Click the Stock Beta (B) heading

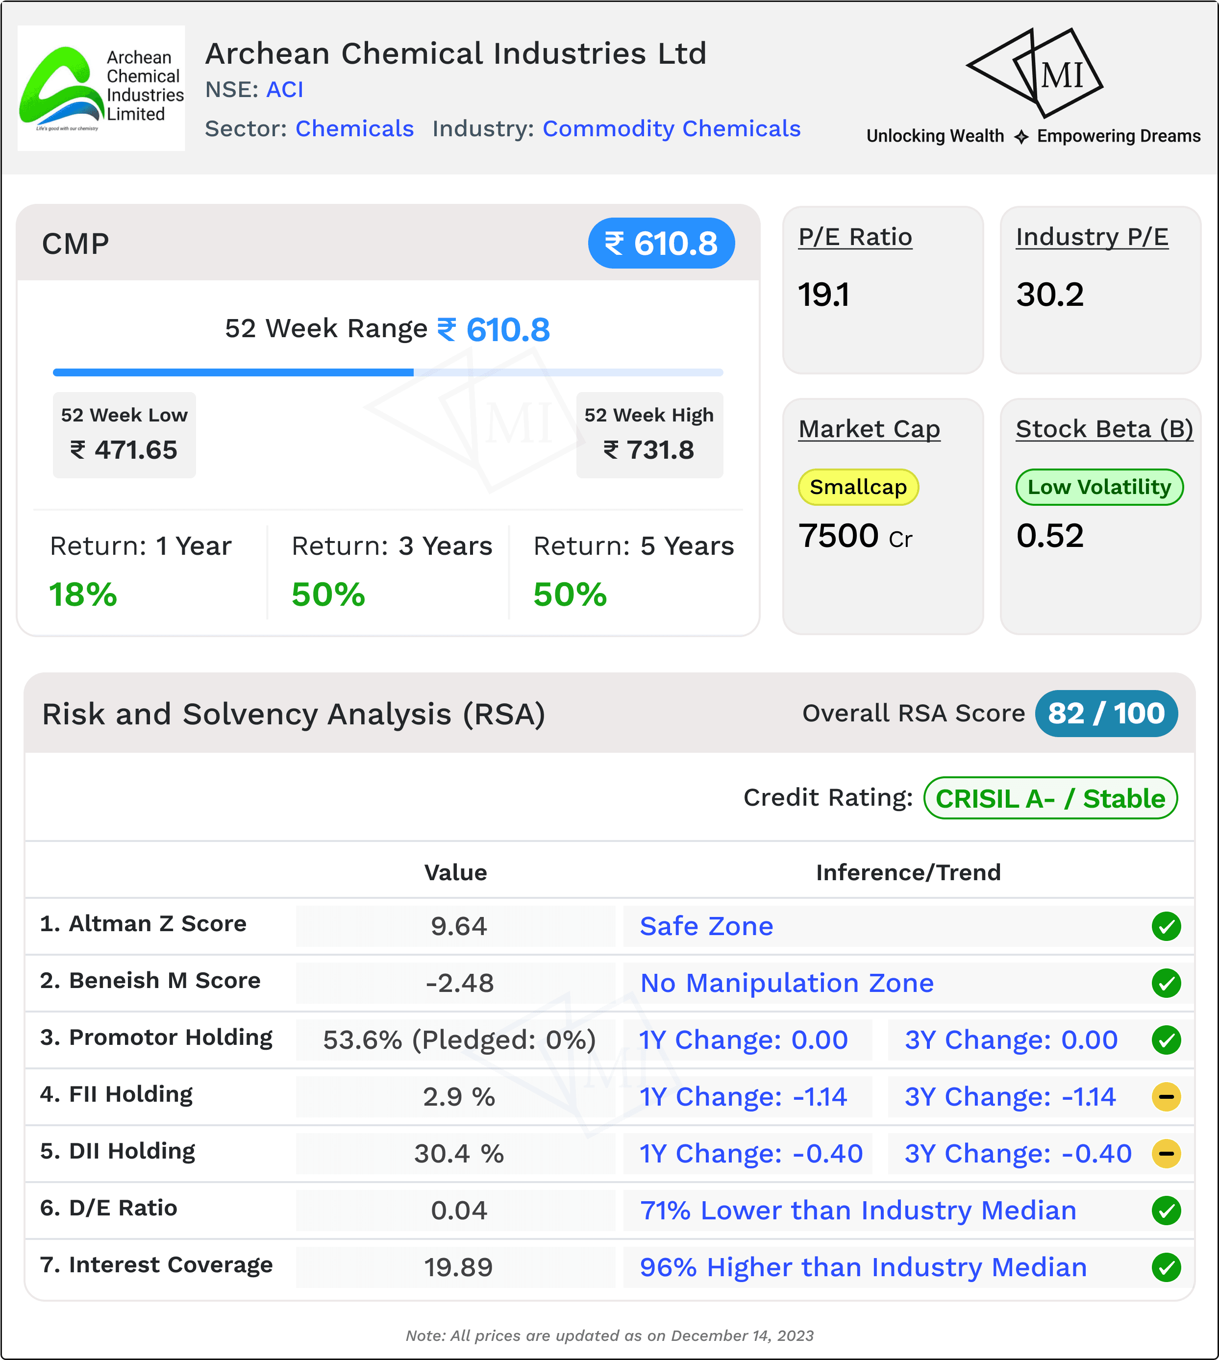(1104, 429)
